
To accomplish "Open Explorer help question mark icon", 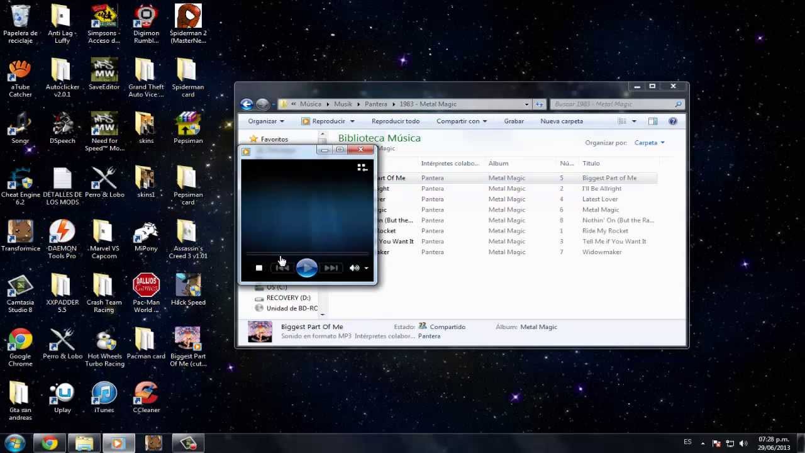I will (x=673, y=121).
